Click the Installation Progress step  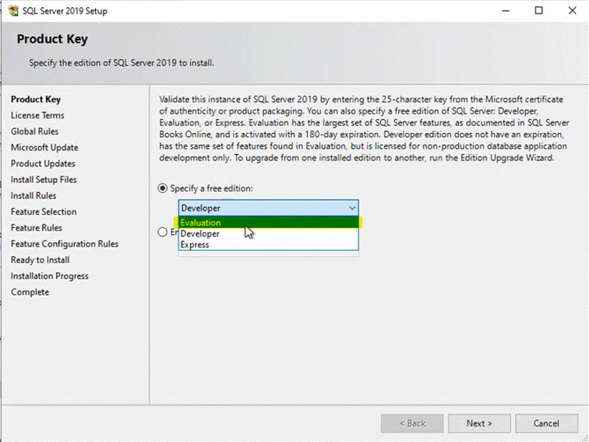tap(50, 276)
